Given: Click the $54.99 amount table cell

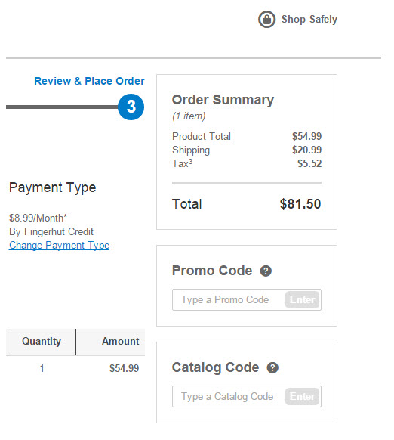Looking at the screenshot, I should (x=124, y=368).
